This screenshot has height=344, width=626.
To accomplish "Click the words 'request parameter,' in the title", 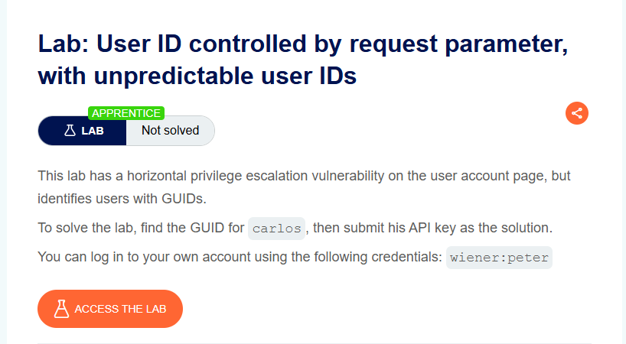I will coord(458,44).
